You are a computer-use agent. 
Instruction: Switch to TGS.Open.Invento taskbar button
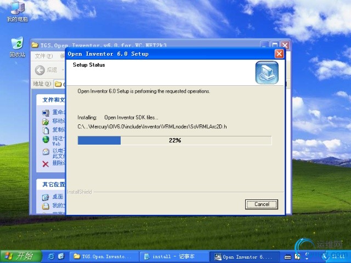pos(104,256)
